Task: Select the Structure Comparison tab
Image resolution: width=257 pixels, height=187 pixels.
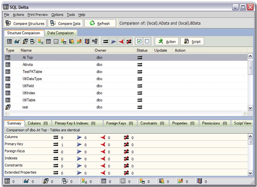Action: pyautogui.click(x=24, y=33)
